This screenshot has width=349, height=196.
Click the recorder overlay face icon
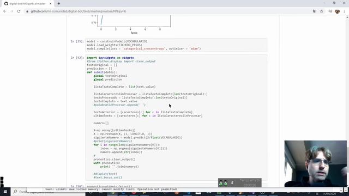coord(223,183)
